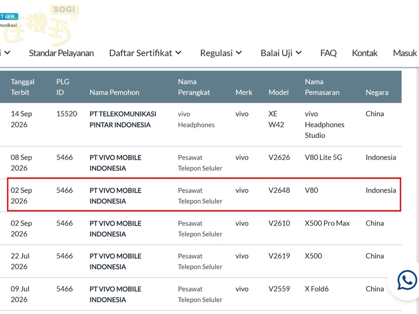Image resolution: width=419 pixels, height=314 pixels.
Task: Click the 08 Sep 2026 date
Action: coord(21,162)
